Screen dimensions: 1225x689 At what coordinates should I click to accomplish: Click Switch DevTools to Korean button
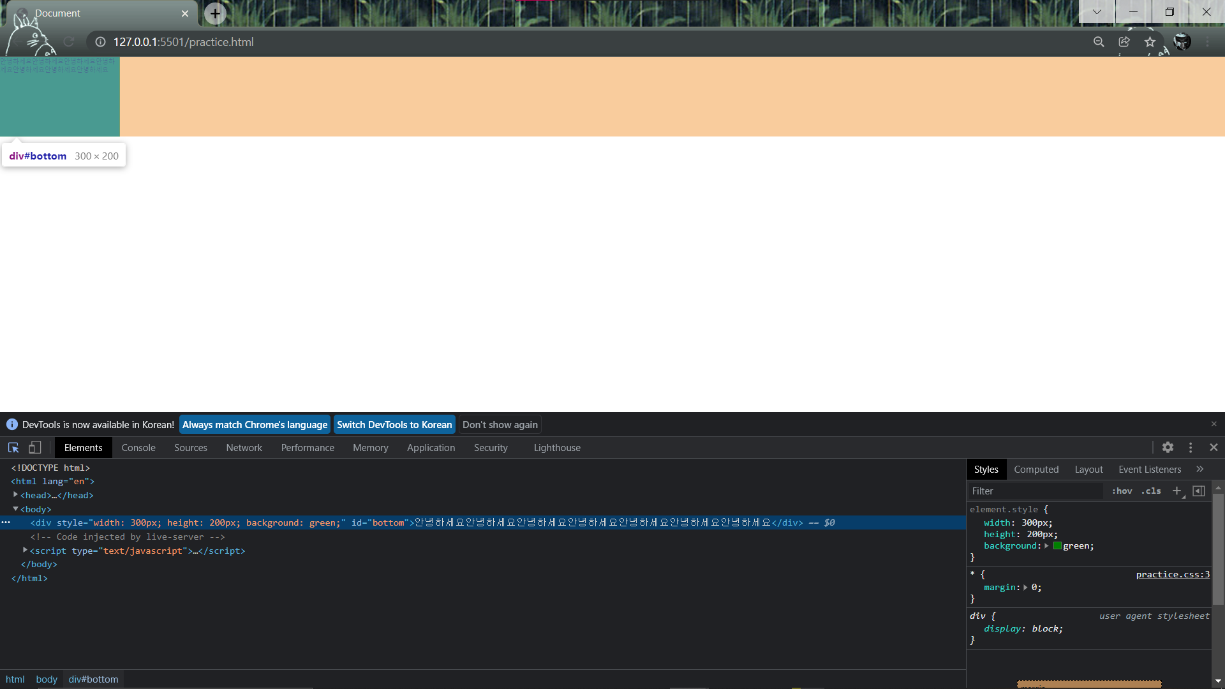click(x=394, y=425)
